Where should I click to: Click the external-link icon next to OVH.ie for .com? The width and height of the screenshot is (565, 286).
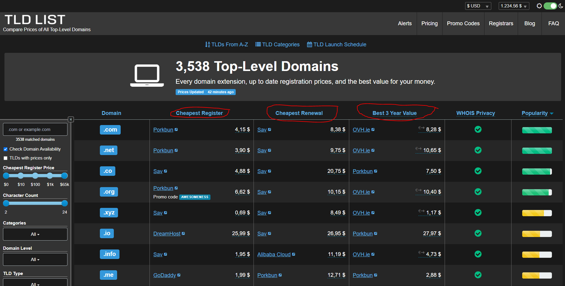point(373,129)
